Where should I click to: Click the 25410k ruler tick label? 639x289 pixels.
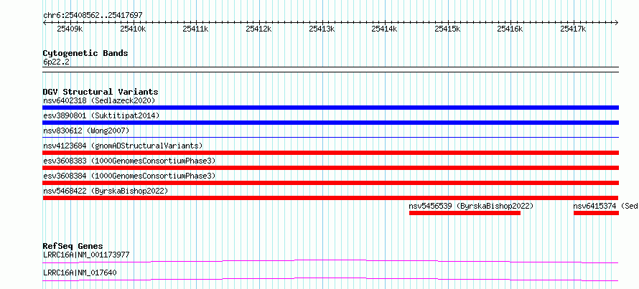tap(133, 29)
